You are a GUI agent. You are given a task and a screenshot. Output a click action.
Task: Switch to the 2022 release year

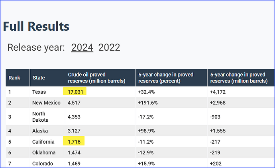(x=109, y=47)
